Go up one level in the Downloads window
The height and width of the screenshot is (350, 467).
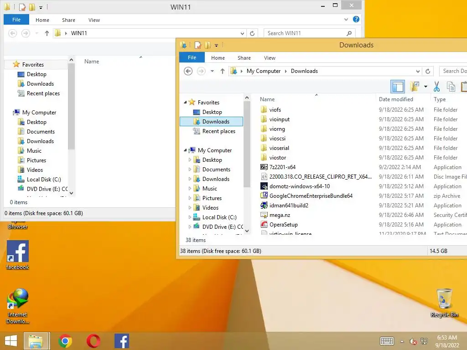pos(222,71)
